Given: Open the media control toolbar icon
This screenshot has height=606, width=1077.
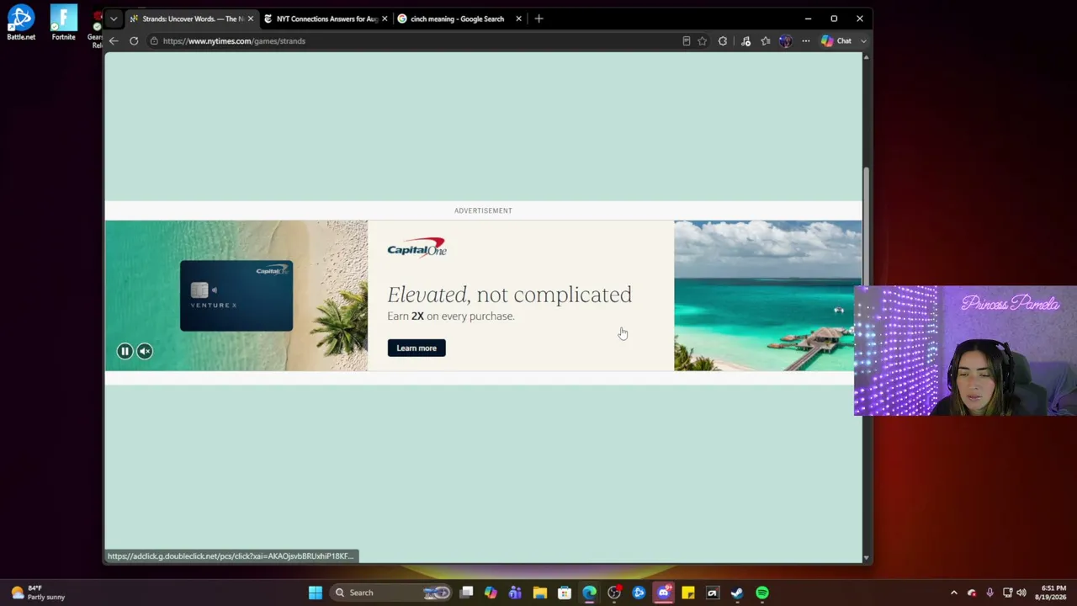Looking at the screenshot, I should pyautogui.click(x=745, y=40).
